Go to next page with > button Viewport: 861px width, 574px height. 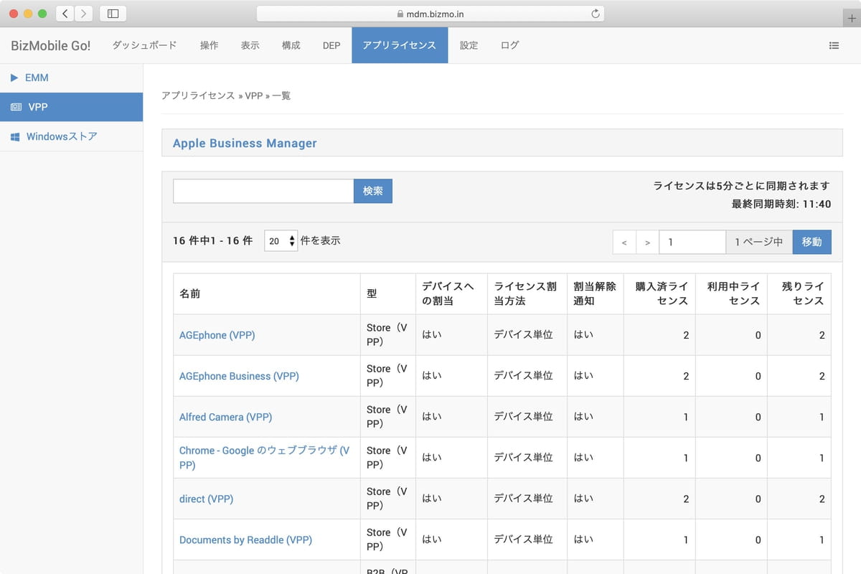(x=647, y=243)
